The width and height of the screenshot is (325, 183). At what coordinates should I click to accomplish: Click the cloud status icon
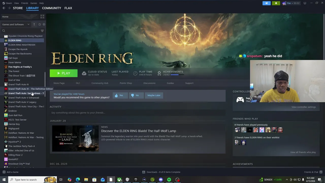tap(84, 73)
